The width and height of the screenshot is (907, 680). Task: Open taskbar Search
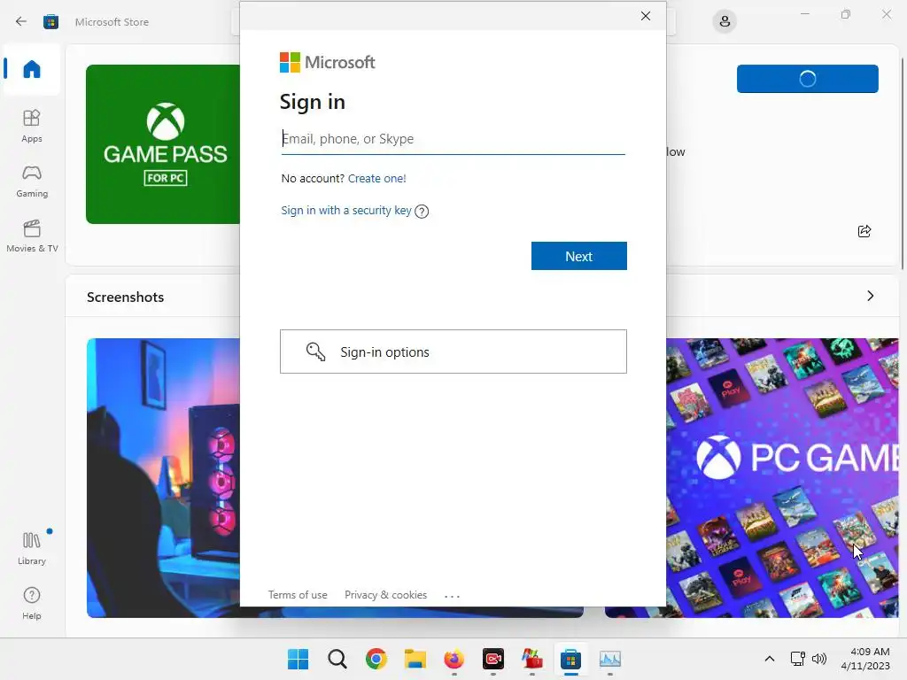click(337, 659)
